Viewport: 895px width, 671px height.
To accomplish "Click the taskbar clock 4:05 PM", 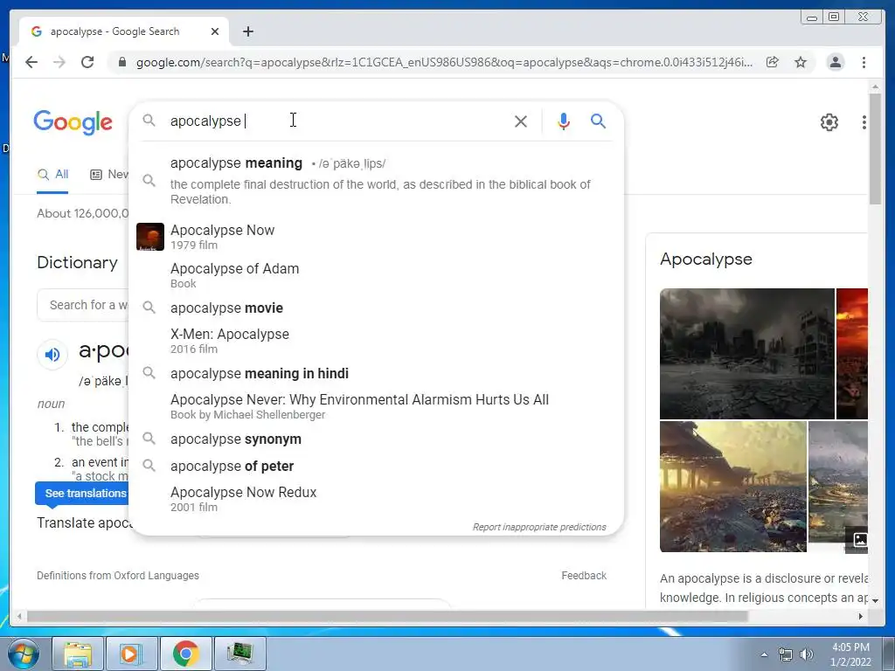I will (850, 654).
